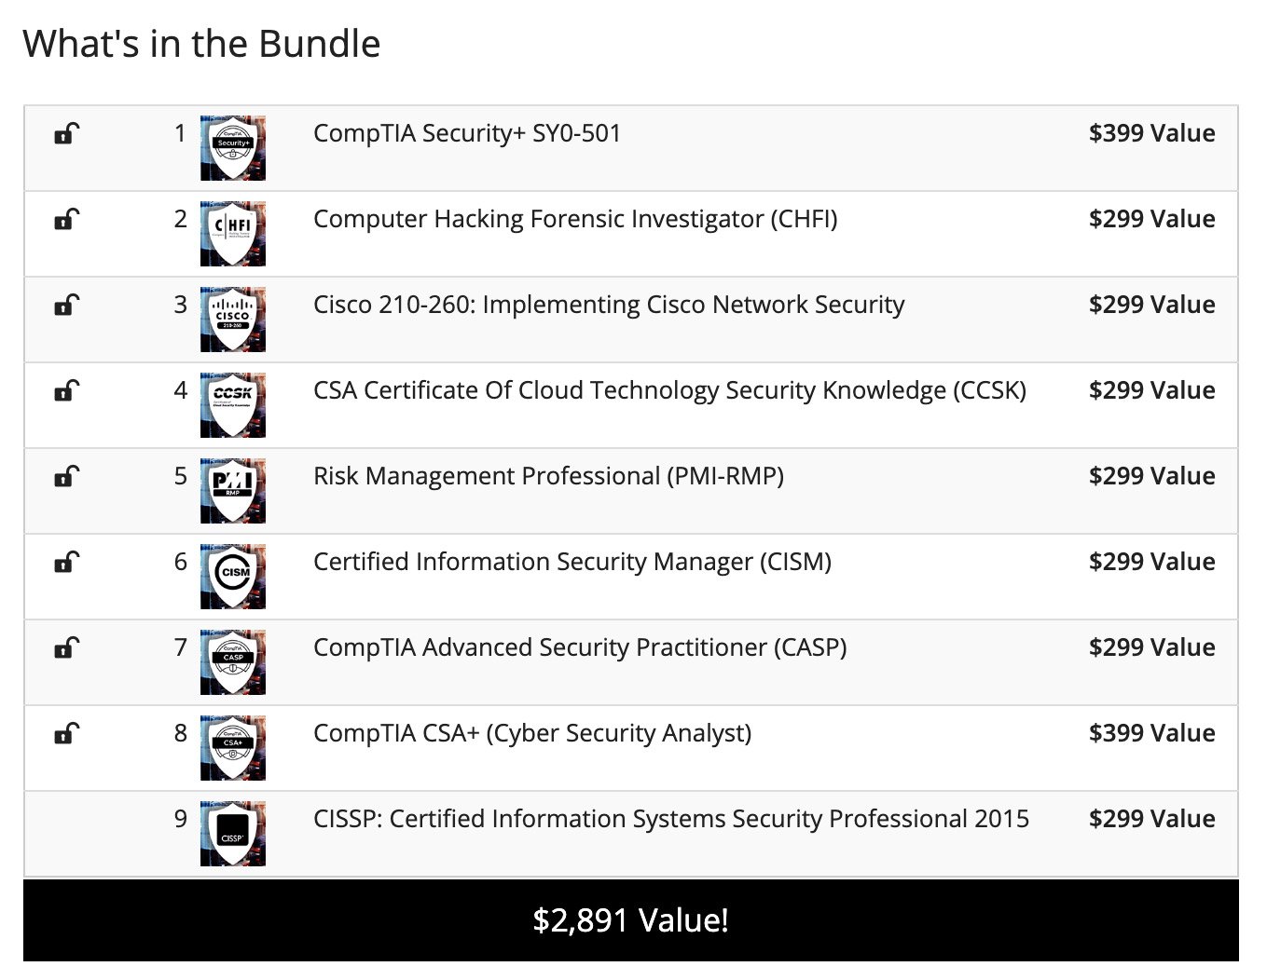
Task: Click the unlock icon for PMI-RMP row
Action: (67, 476)
